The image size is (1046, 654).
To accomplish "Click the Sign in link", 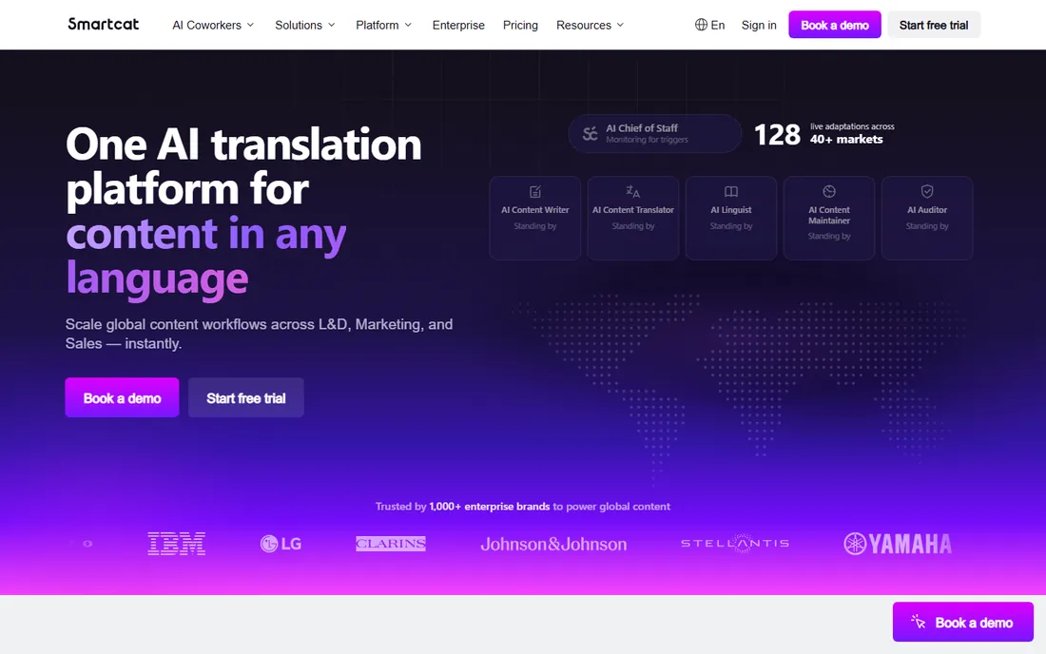I will [759, 25].
